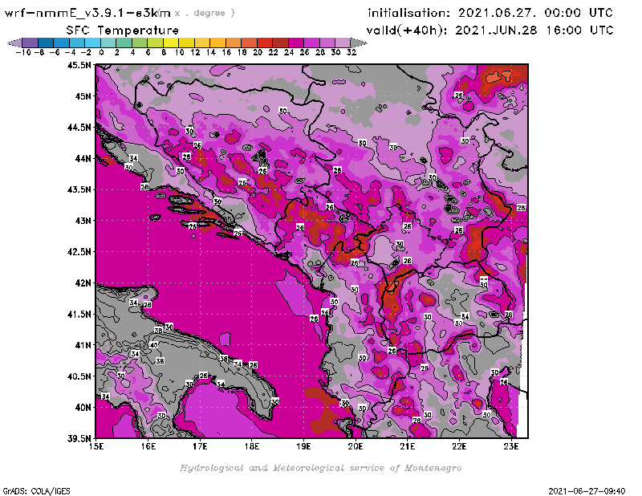Click the 8–10 yellow legend color segment

(x=171, y=43)
